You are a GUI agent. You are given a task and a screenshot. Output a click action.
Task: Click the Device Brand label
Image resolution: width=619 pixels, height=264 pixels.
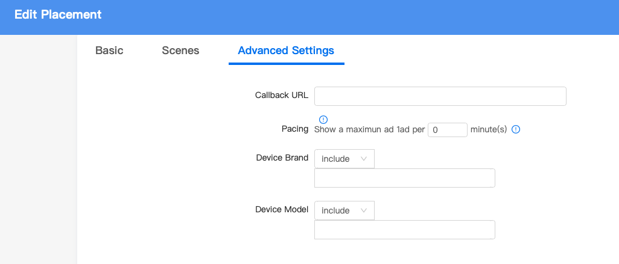(x=282, y=158)
